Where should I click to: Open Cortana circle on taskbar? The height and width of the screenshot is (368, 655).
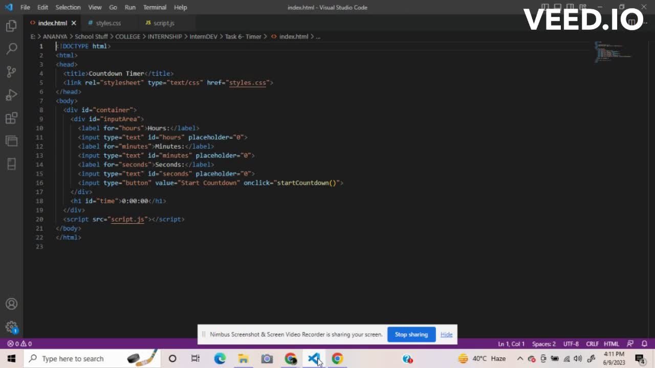(172, 359)
